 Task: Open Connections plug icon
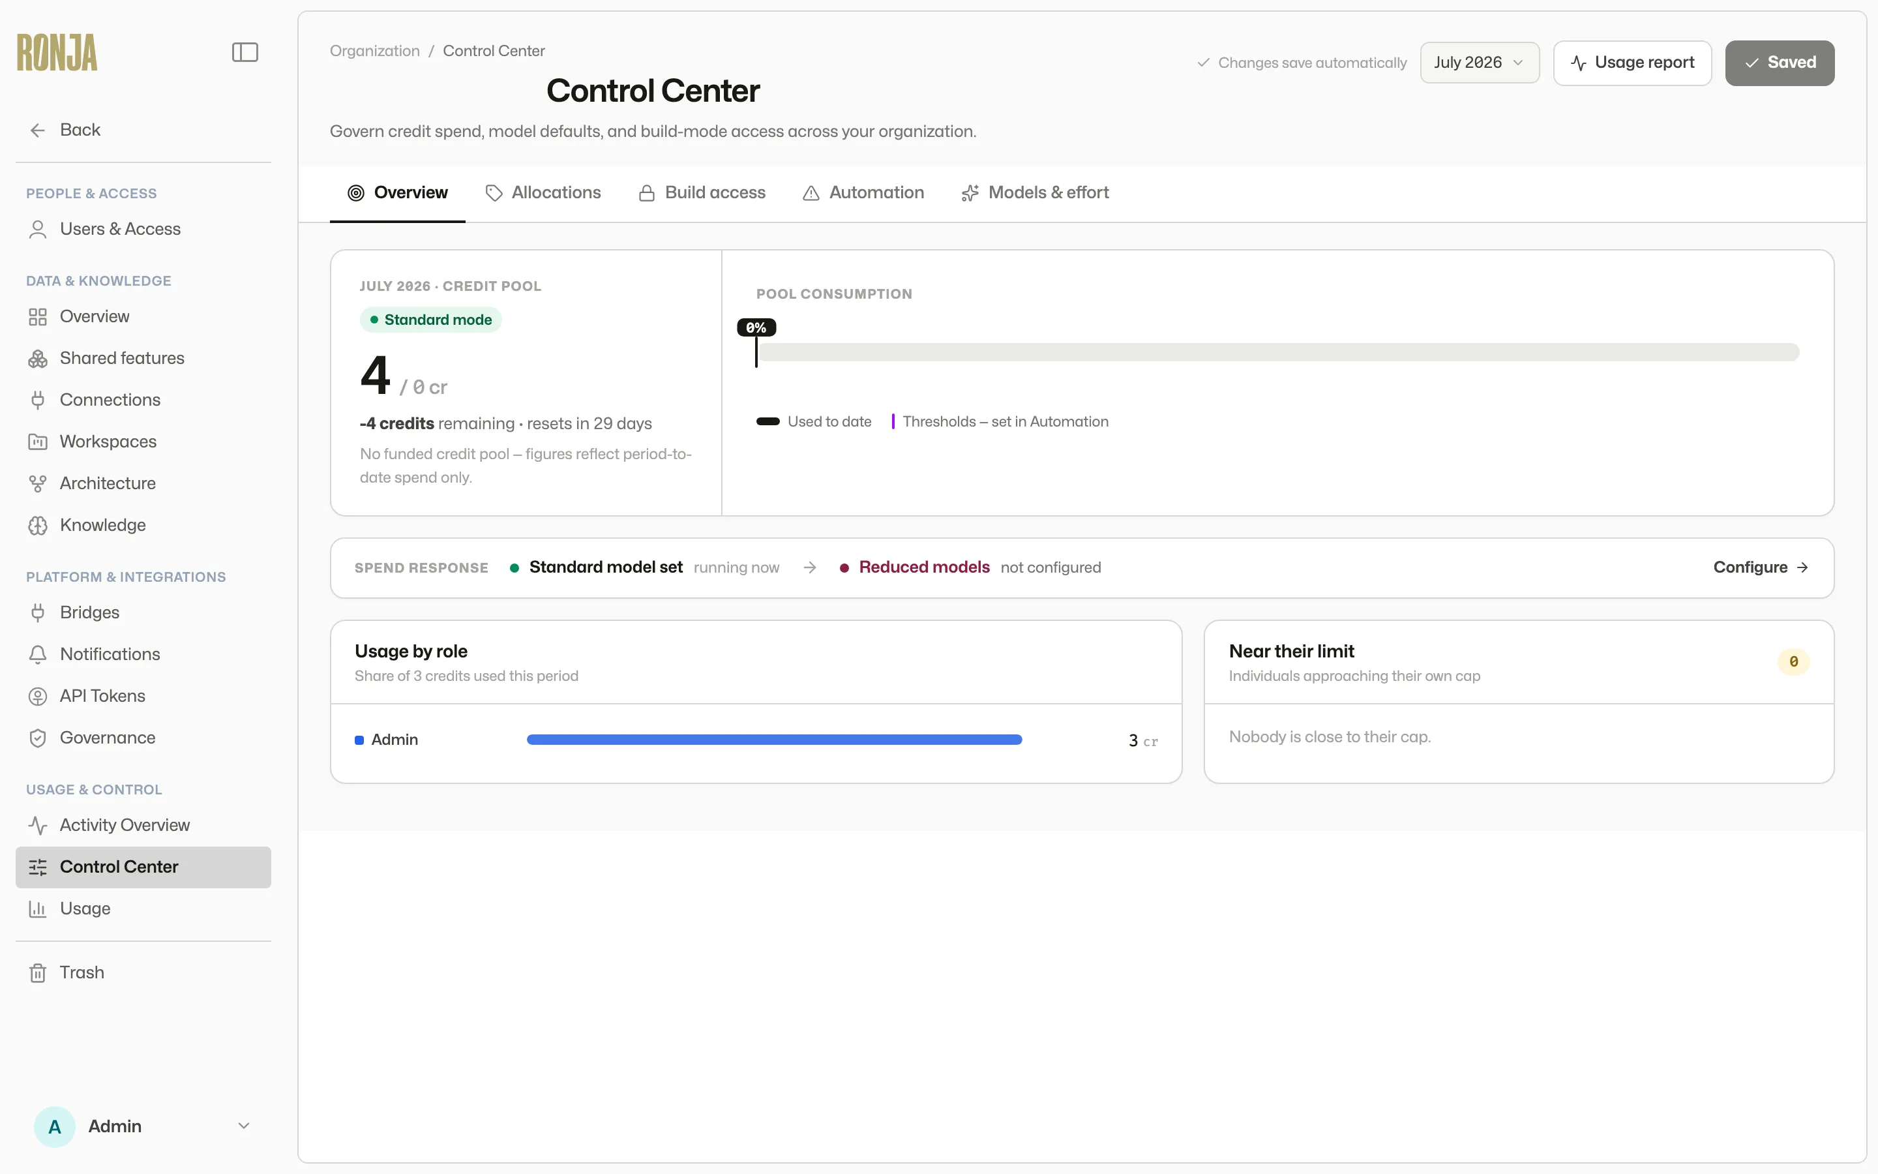pyautogui.click(x=37, y=400)
